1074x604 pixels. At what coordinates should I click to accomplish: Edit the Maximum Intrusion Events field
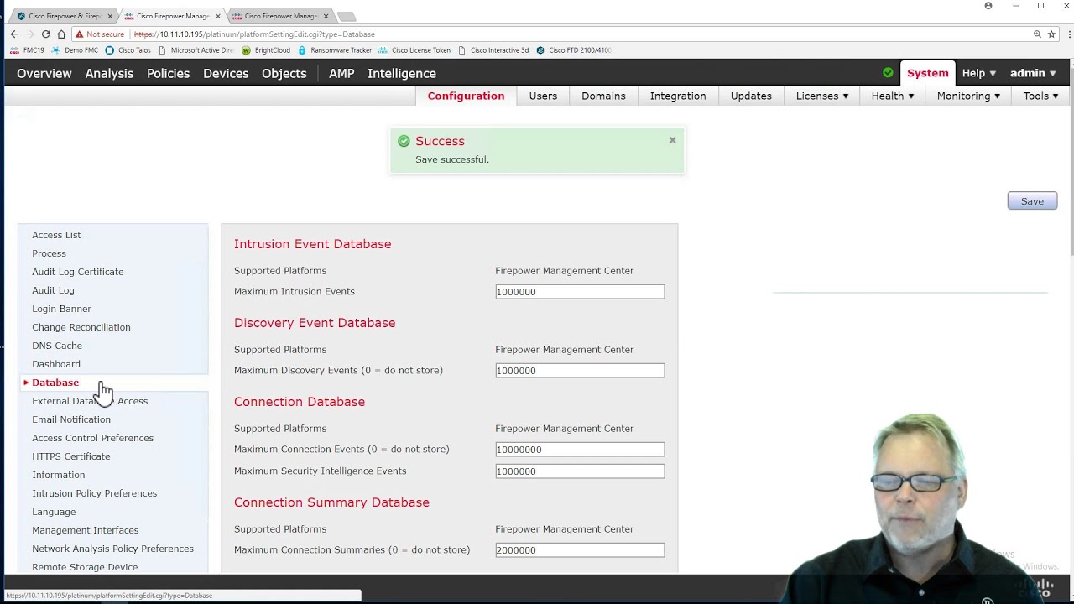[x=580, y=292]
